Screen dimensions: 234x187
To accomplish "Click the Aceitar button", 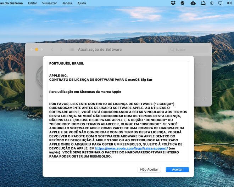I will [177, 170].
